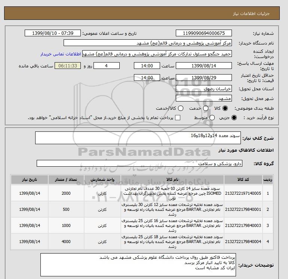The width and height of the screenshot is (288, 279).
Task: Select the جزیی purchase type radio
Action: pyautogui.click(x=234, y=118)
